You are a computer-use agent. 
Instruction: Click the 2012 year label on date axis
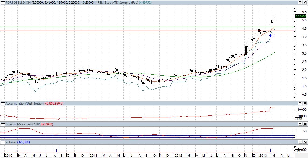[178, 155]
